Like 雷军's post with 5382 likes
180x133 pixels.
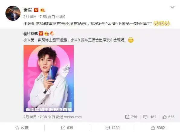coord(158,128)
